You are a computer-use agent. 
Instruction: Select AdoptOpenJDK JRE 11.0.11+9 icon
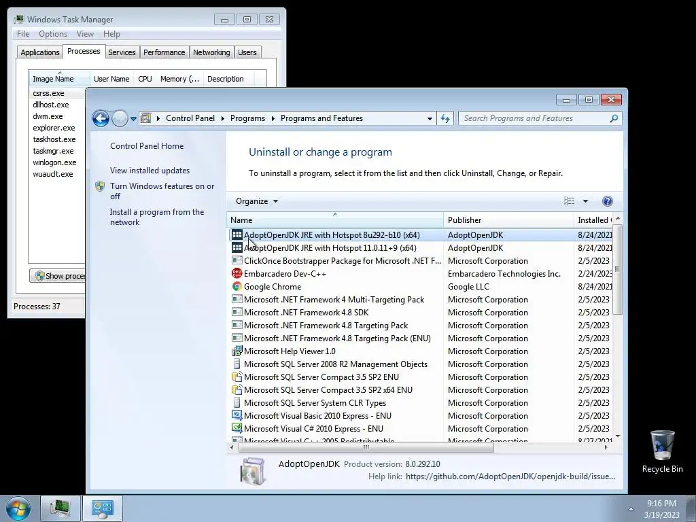tap(237, 247)
